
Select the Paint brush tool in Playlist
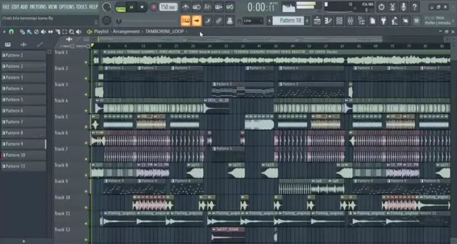[29, 32]
